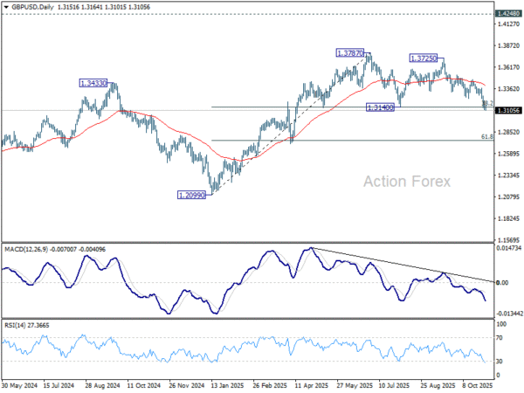The width and height of the screenshot is (524, 393).
Task: Click the 1.42480 level tag
Action: [508, 13]
